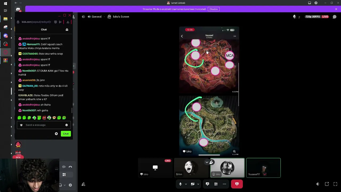This screenshot has height=192, width=341.
Task: Adjust stream volume speaker icon
Action: click(x=318, y=184)
